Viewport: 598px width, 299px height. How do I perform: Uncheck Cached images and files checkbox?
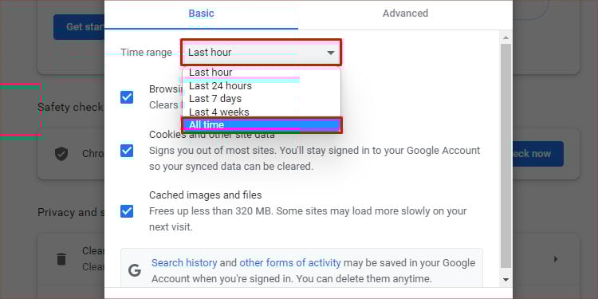point(127,211)
